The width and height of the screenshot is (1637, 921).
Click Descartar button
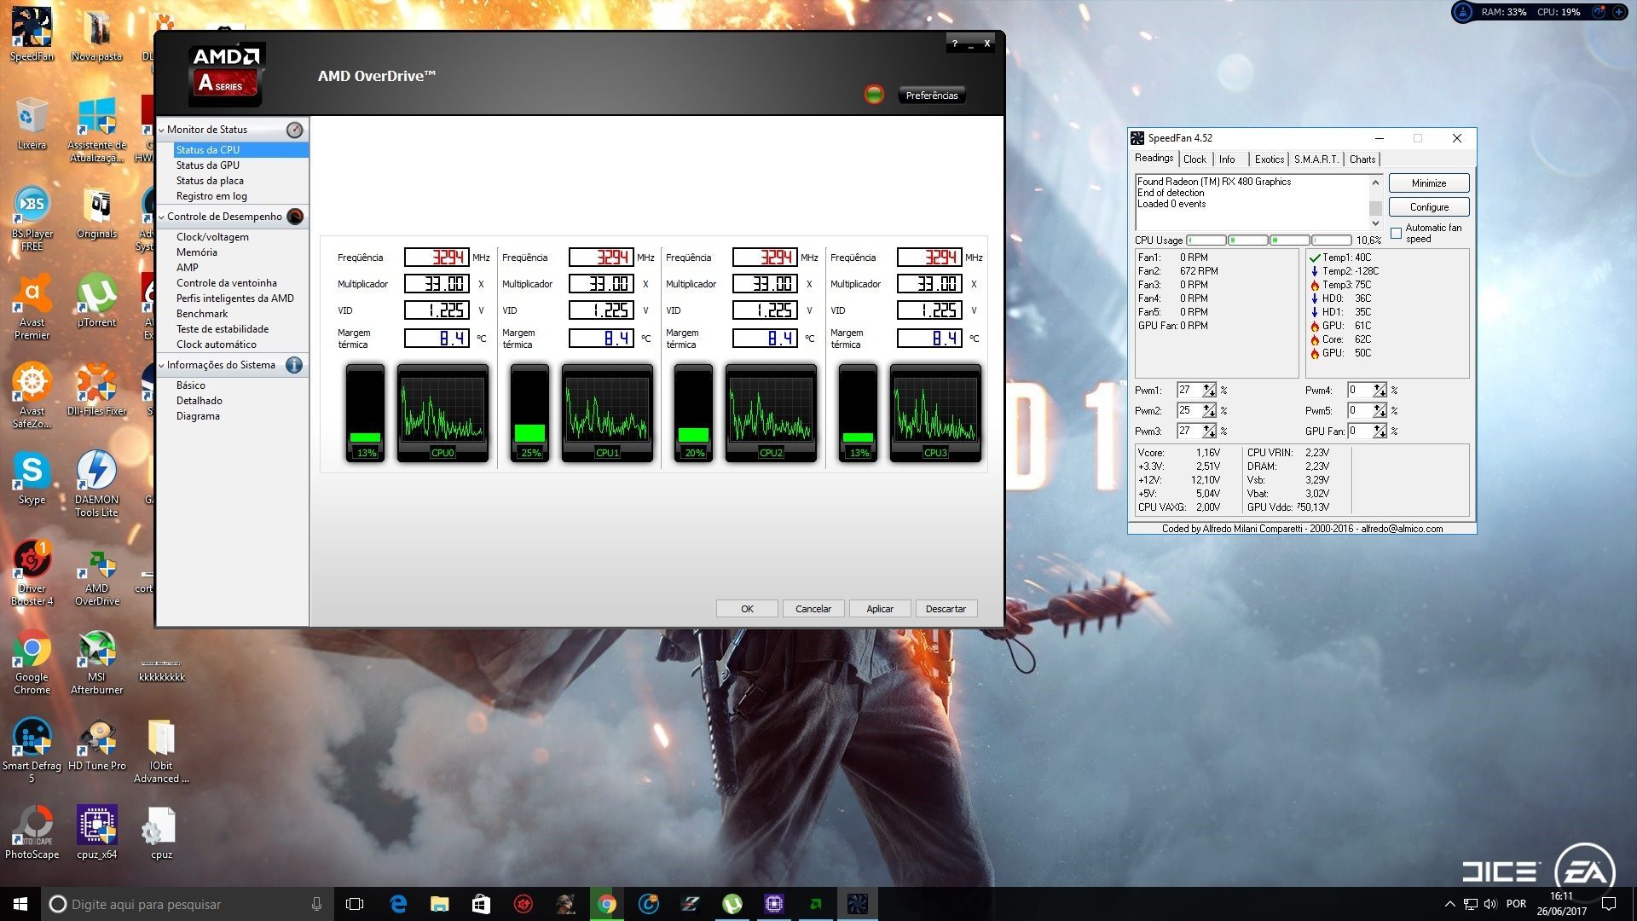[946, 609]
